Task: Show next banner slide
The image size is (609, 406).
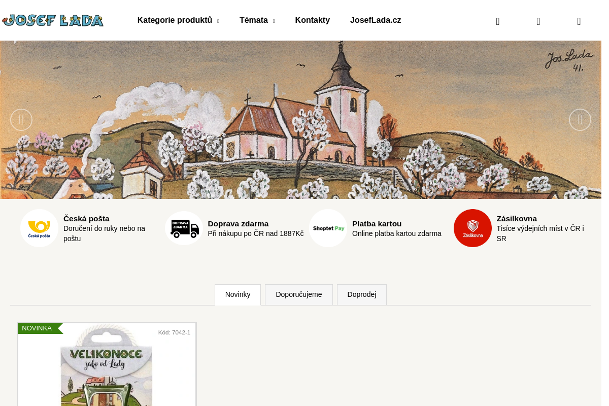Action: tap(580, 120)
